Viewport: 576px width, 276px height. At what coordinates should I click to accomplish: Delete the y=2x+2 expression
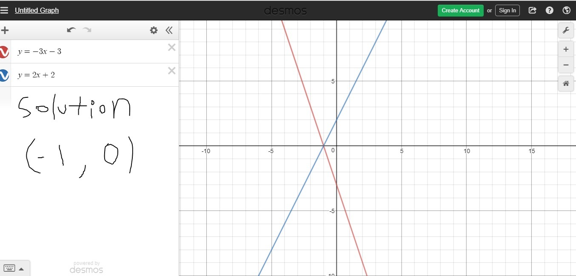(x=171, y=71)
